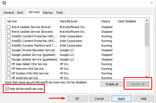Go to the Startup tab
This screenshot has height=103, width=156.
click(x=48, y=13)
